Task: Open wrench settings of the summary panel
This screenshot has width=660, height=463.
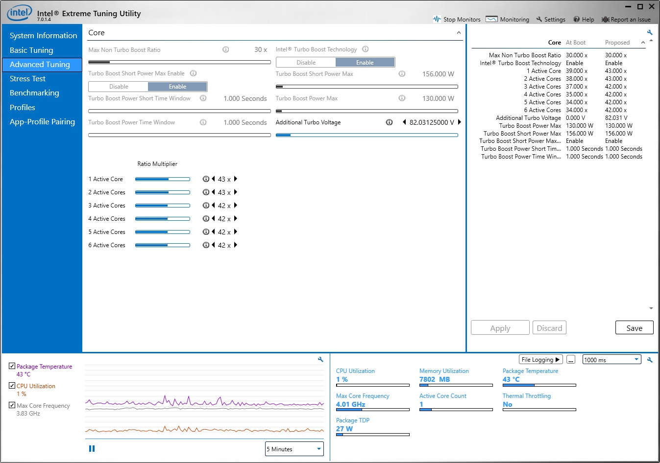Action: (x=650, y=33)
